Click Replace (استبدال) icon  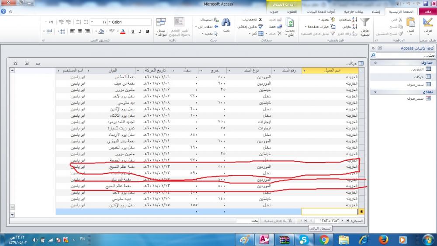[217, 20]
